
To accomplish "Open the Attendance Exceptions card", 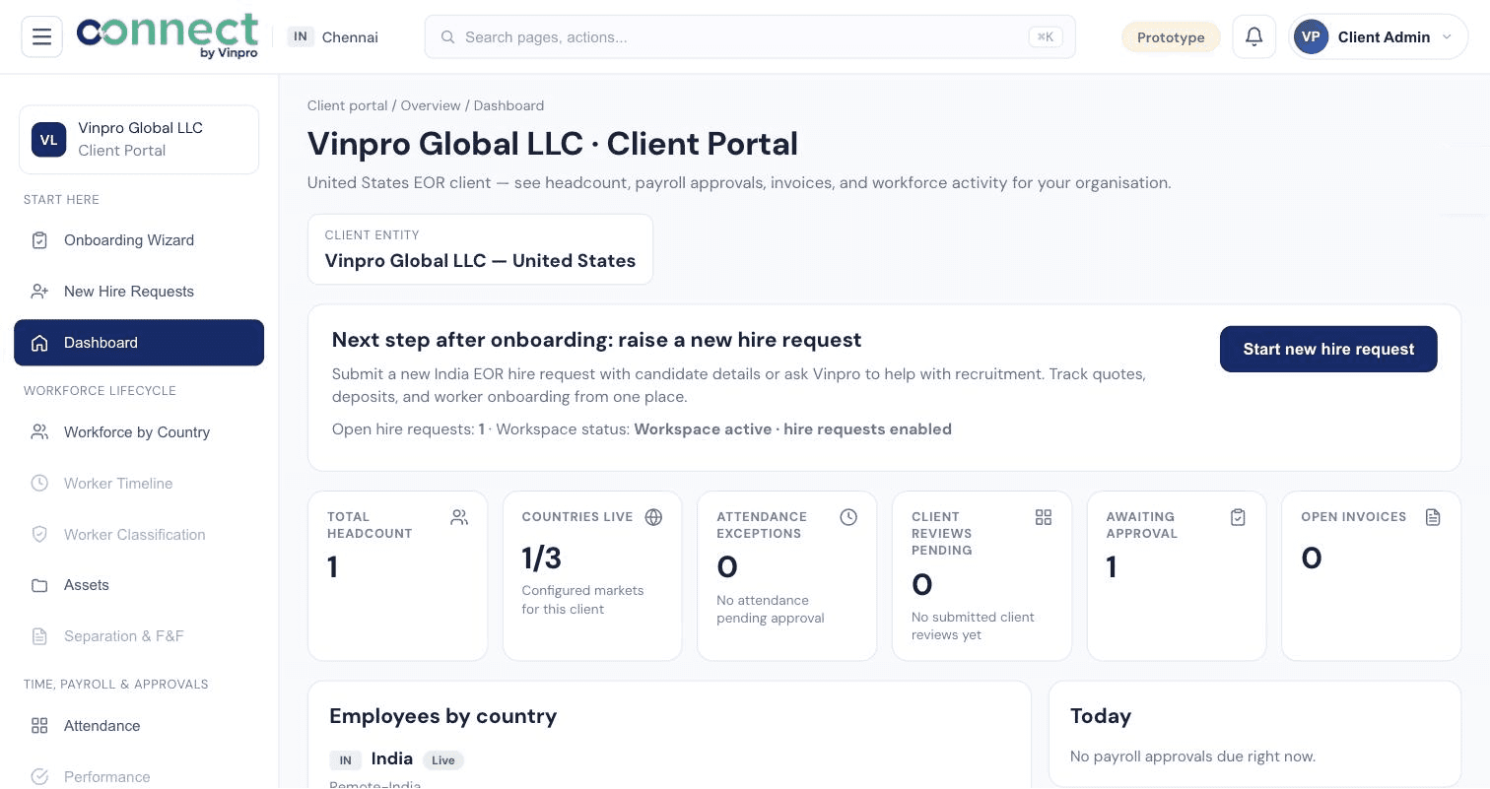I will coord(786,575).
